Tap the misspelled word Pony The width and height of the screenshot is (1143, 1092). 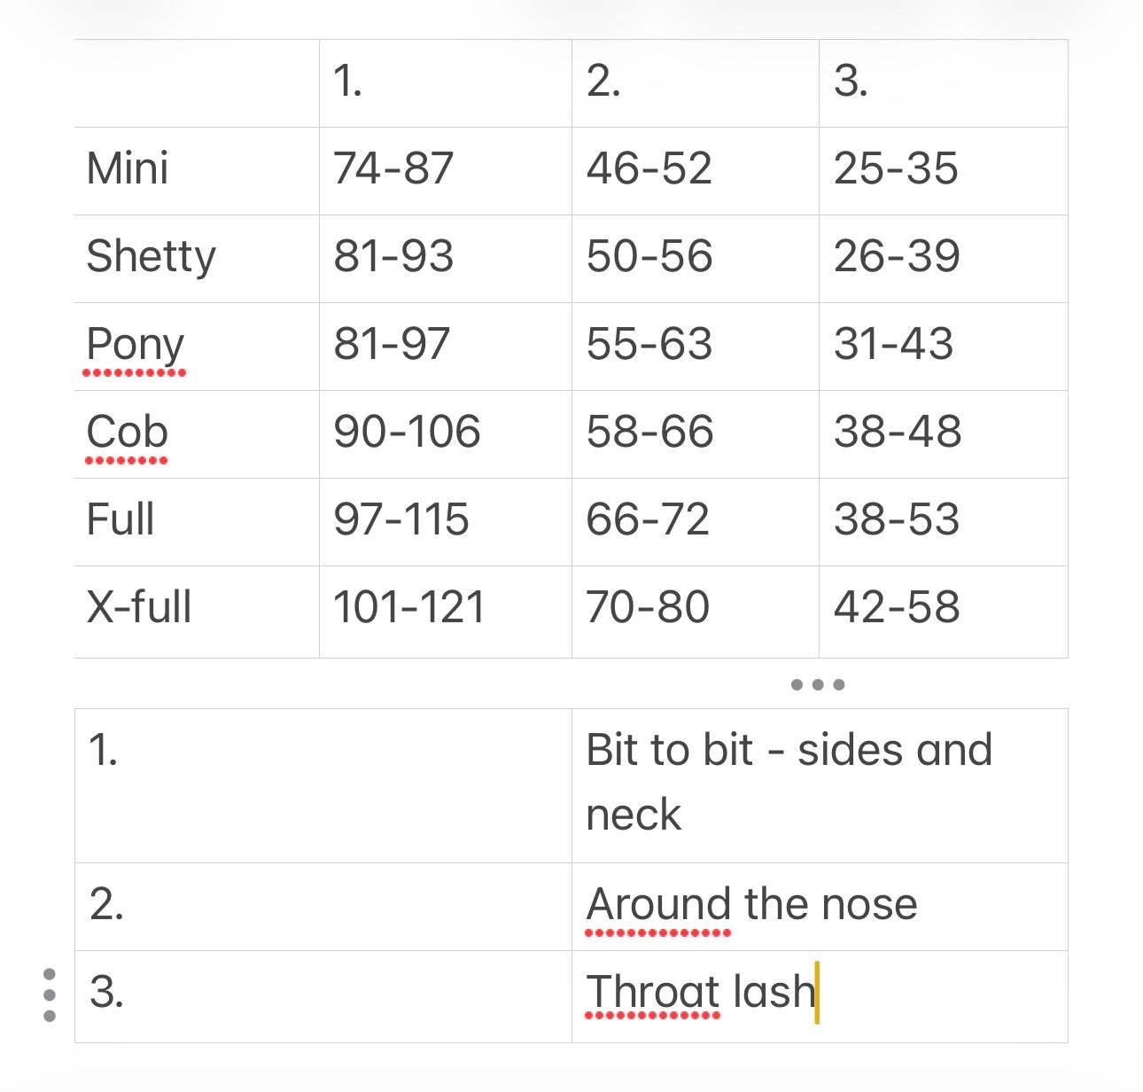135,344
